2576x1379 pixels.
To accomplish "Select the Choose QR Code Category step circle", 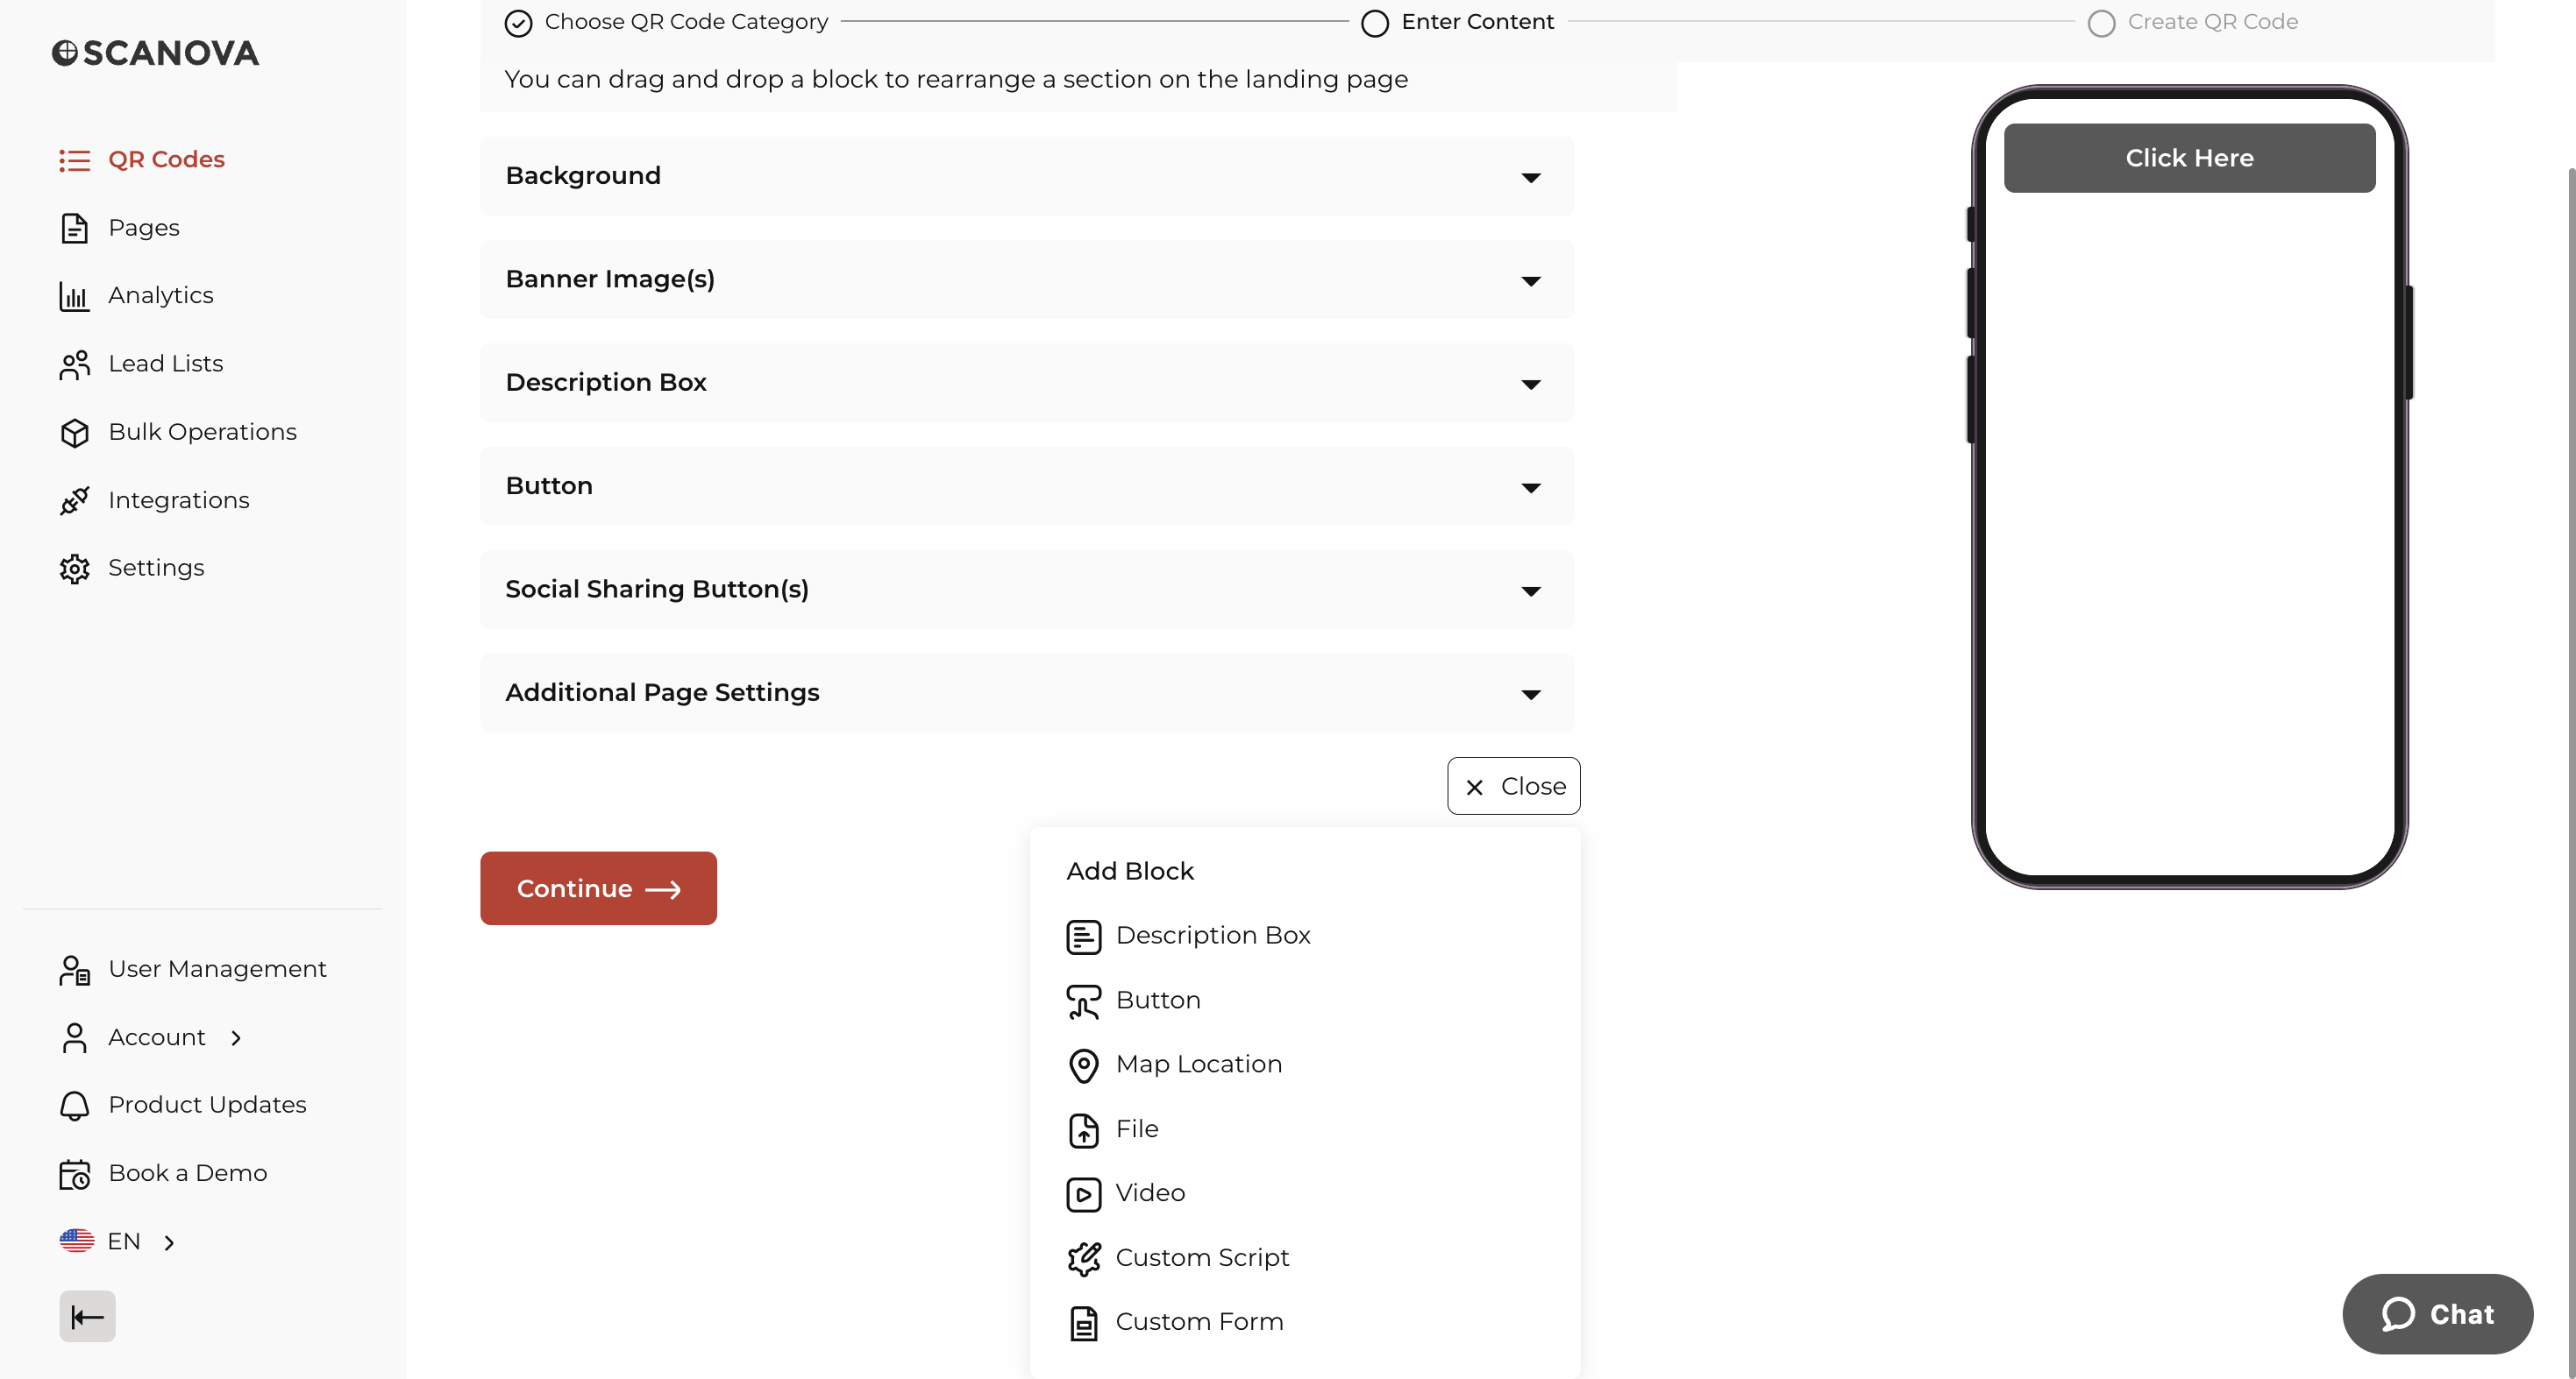I will [518, 23].
